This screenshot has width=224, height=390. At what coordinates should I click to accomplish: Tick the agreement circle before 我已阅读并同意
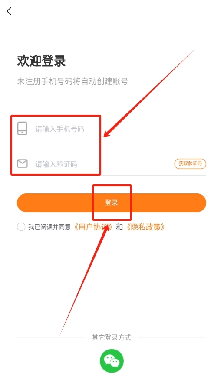(21, 227)
